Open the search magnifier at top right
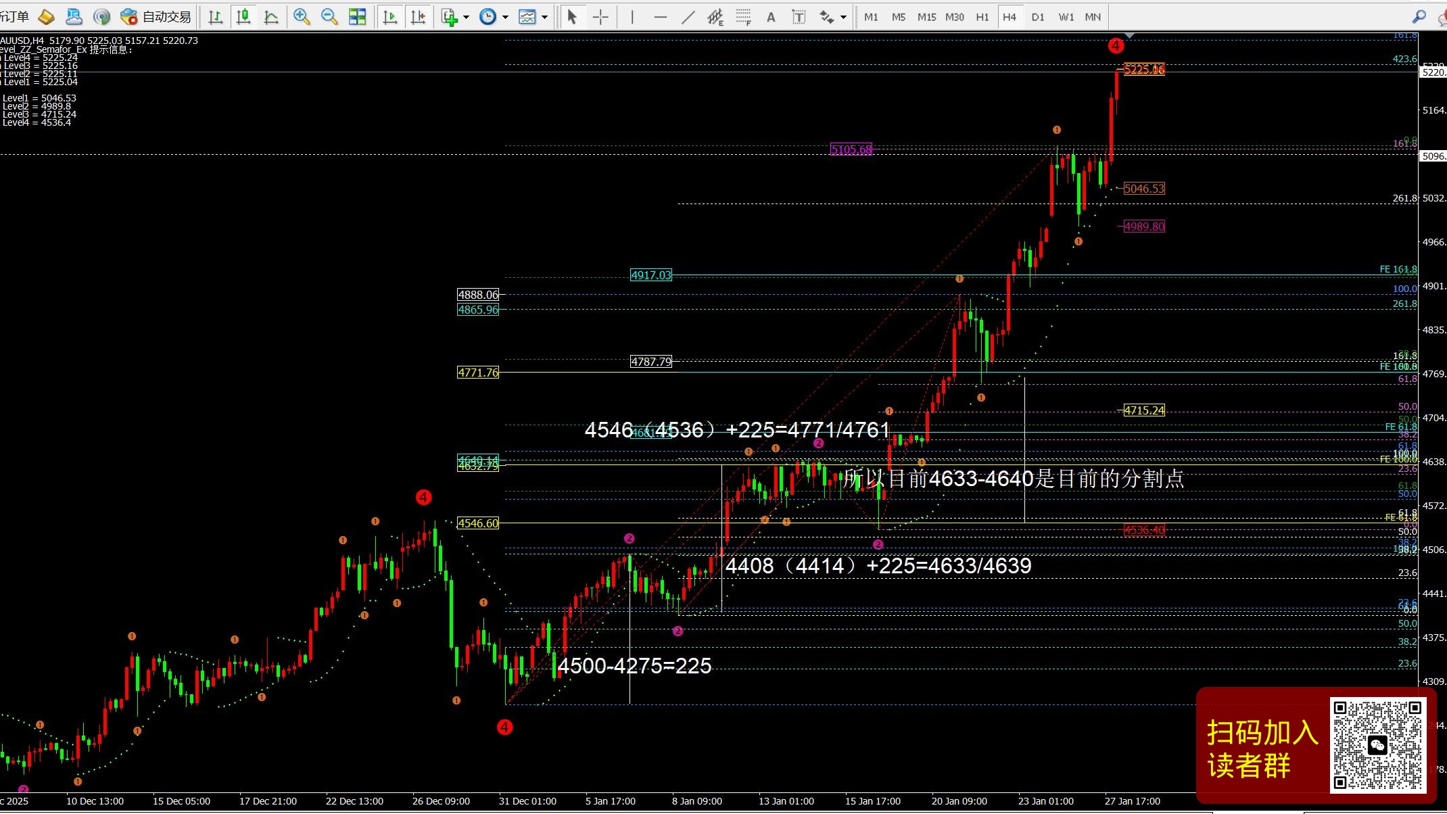 click(x=1419, y=16)
